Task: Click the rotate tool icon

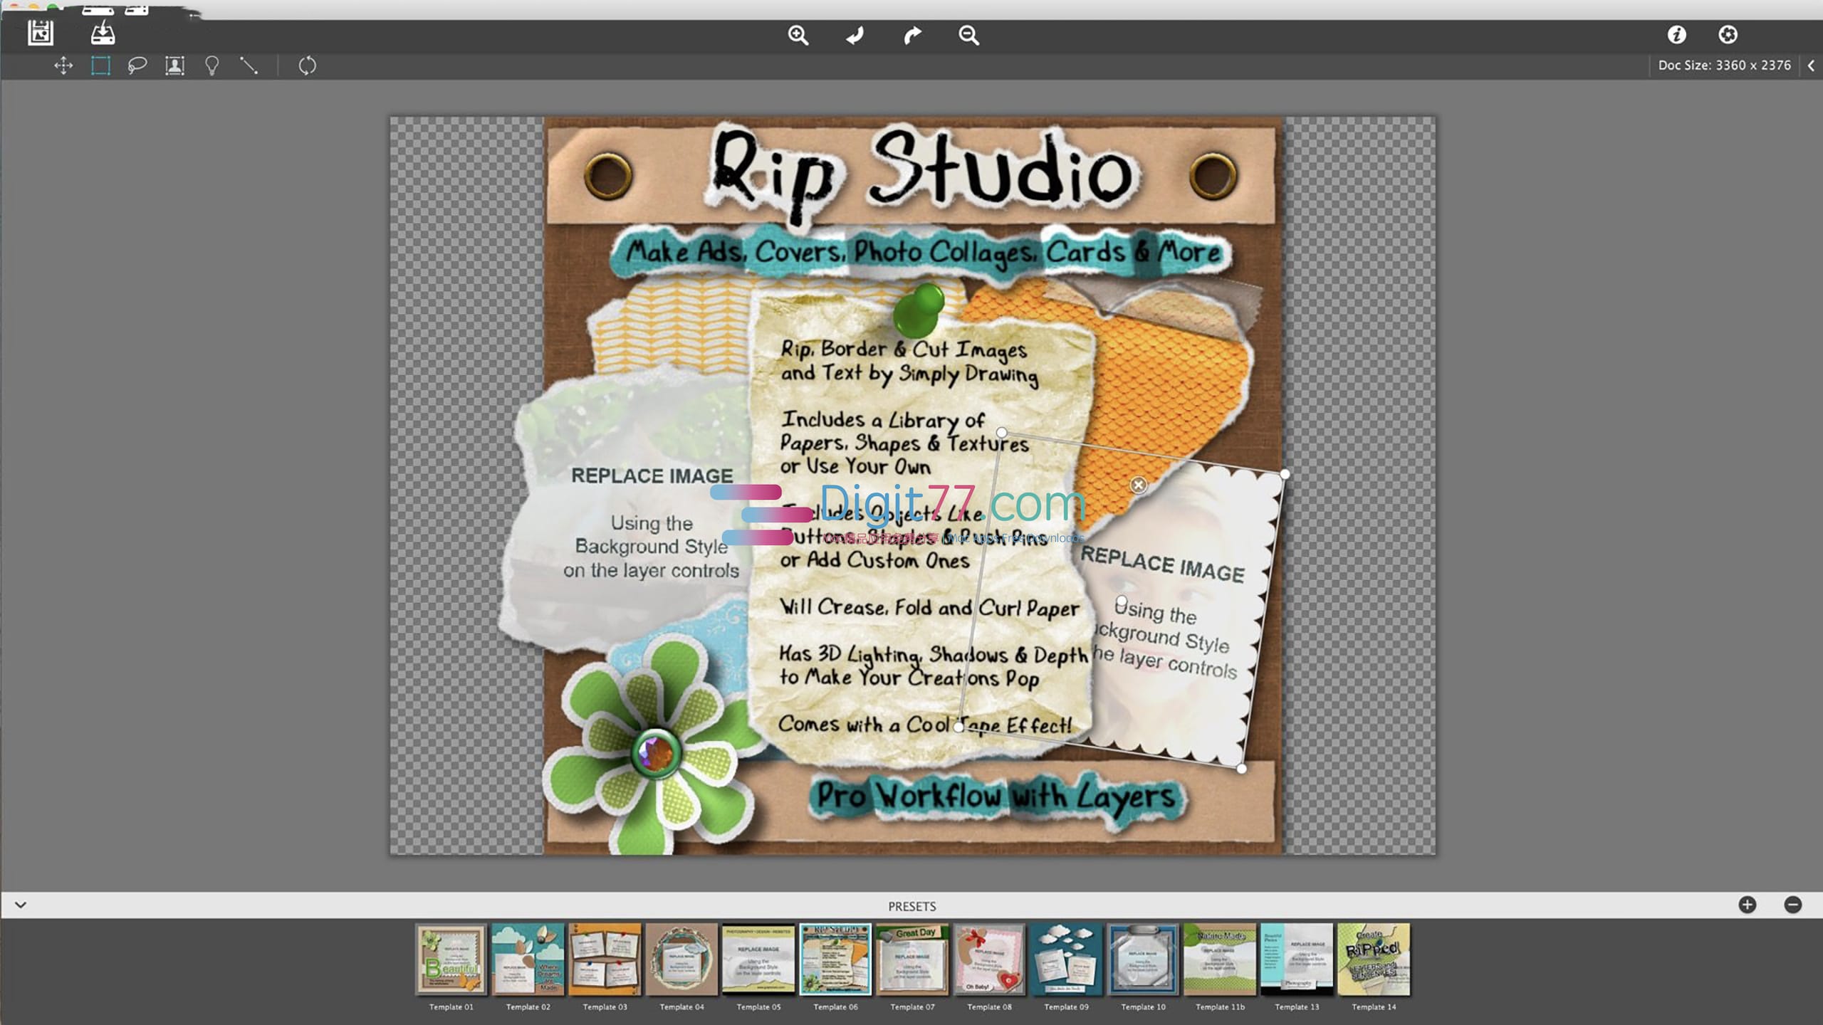Action: pos(306,65)
